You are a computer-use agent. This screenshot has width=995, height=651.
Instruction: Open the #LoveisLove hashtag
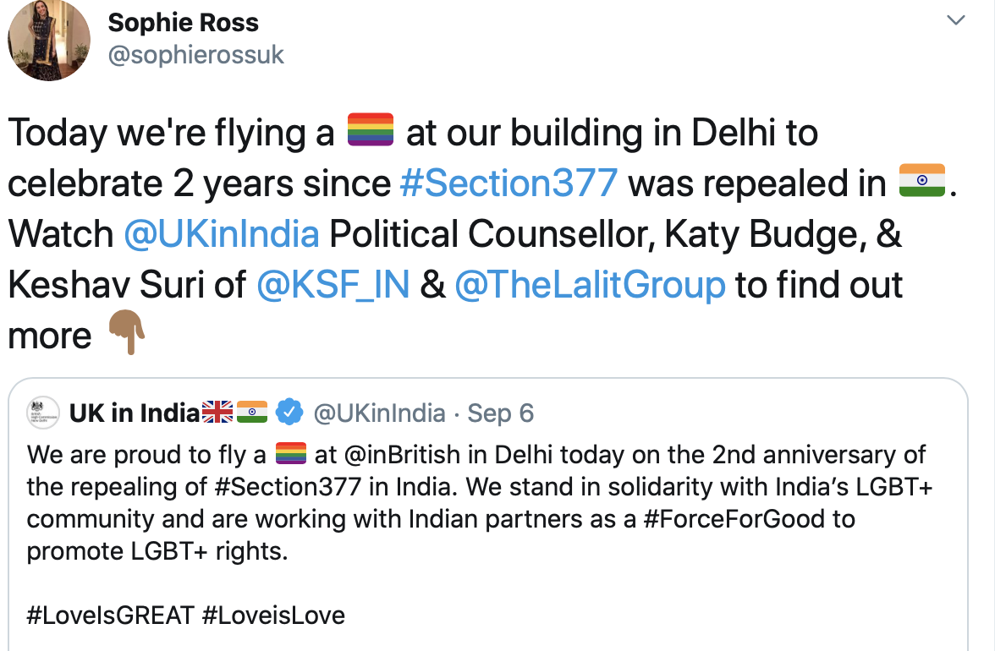point(273,615)
